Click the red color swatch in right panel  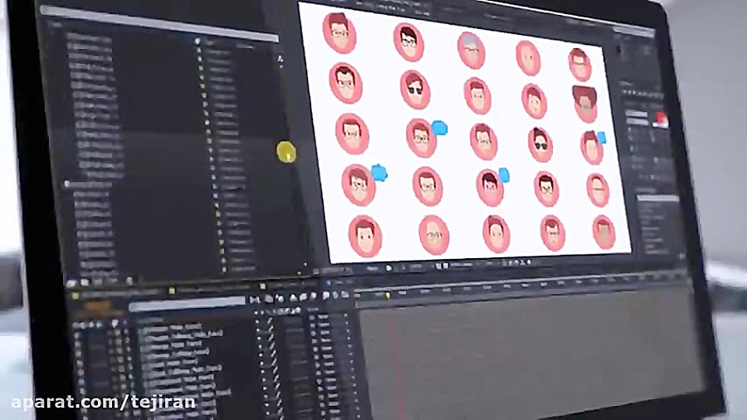point(661,119)
